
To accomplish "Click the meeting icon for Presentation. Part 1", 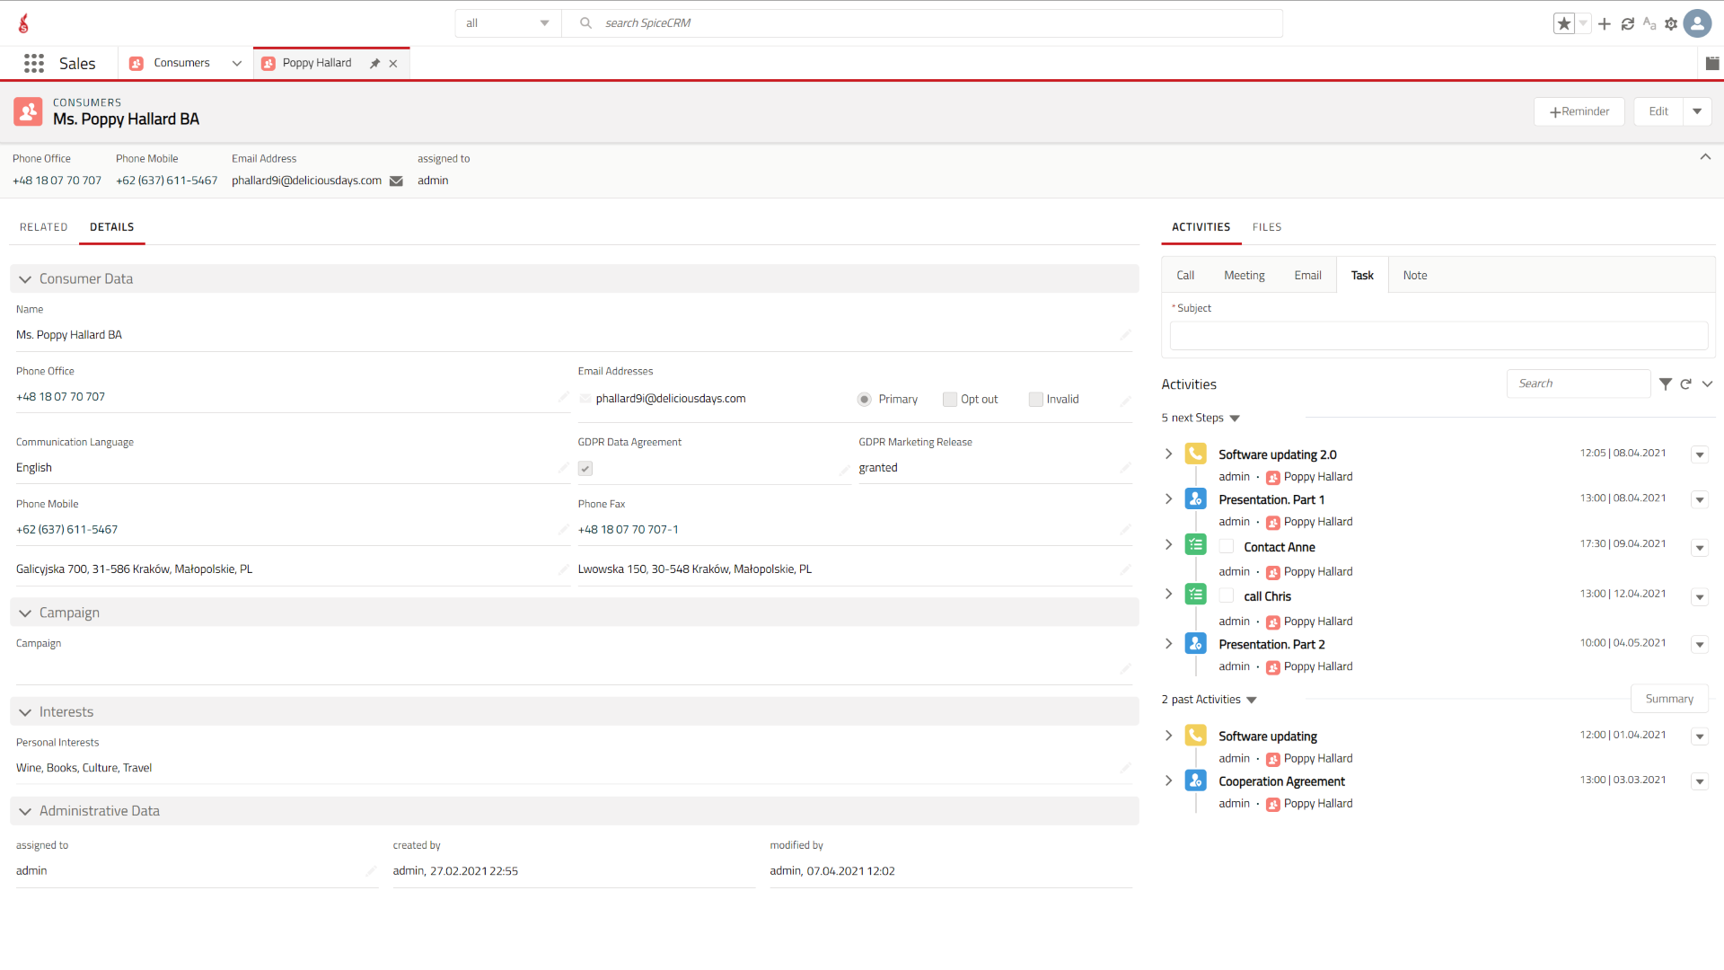I will [x=1195, y=498].
